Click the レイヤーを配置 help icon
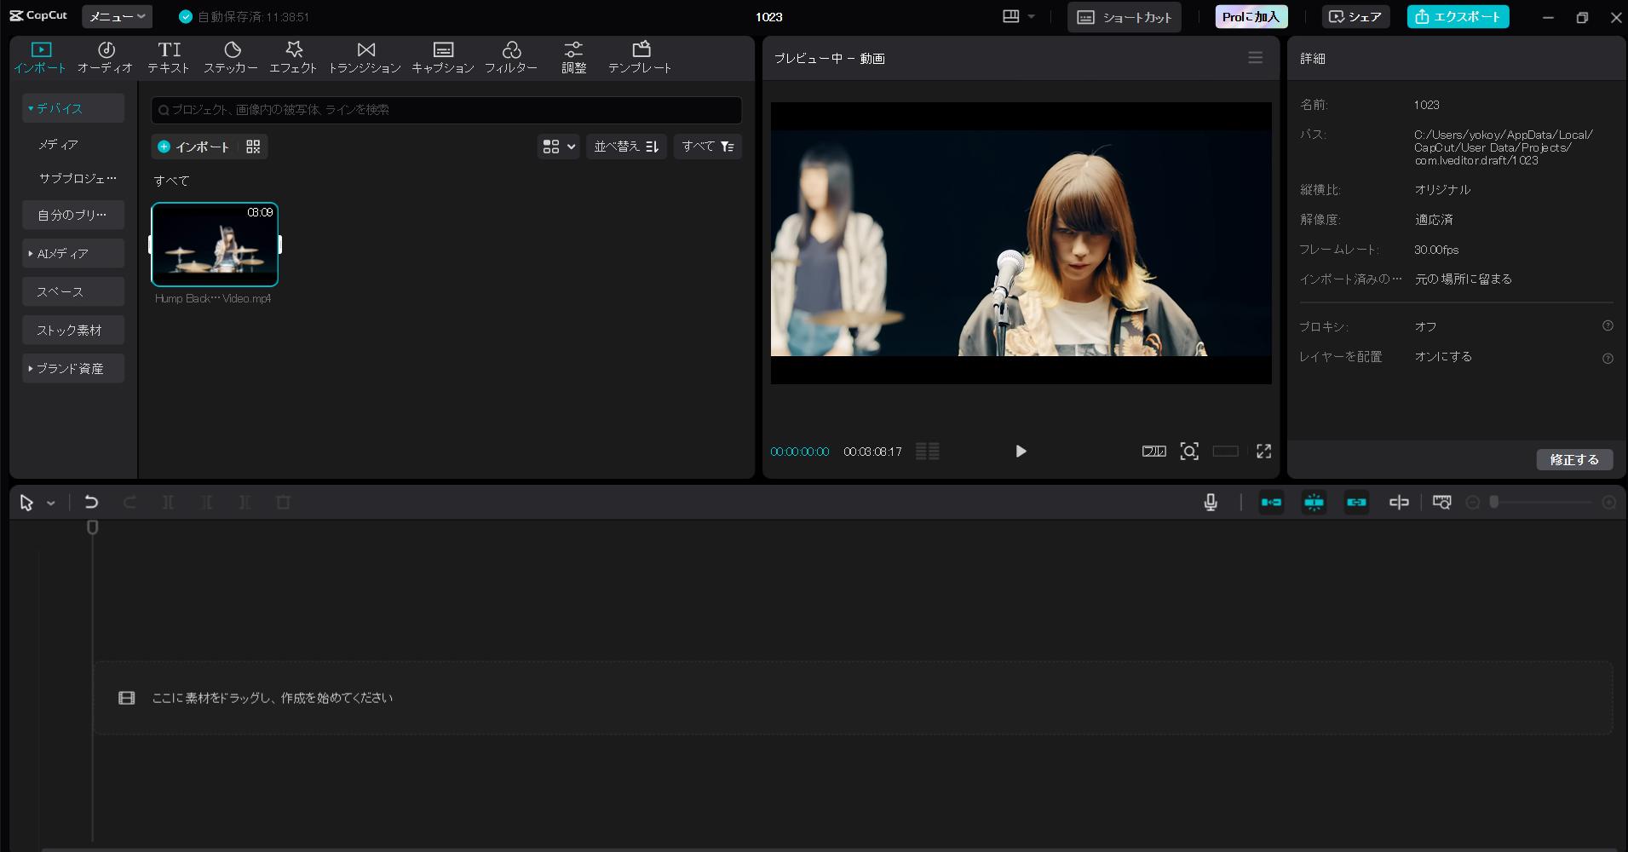The height and width of the screenshot is (852, 1628). point(1608,358)
